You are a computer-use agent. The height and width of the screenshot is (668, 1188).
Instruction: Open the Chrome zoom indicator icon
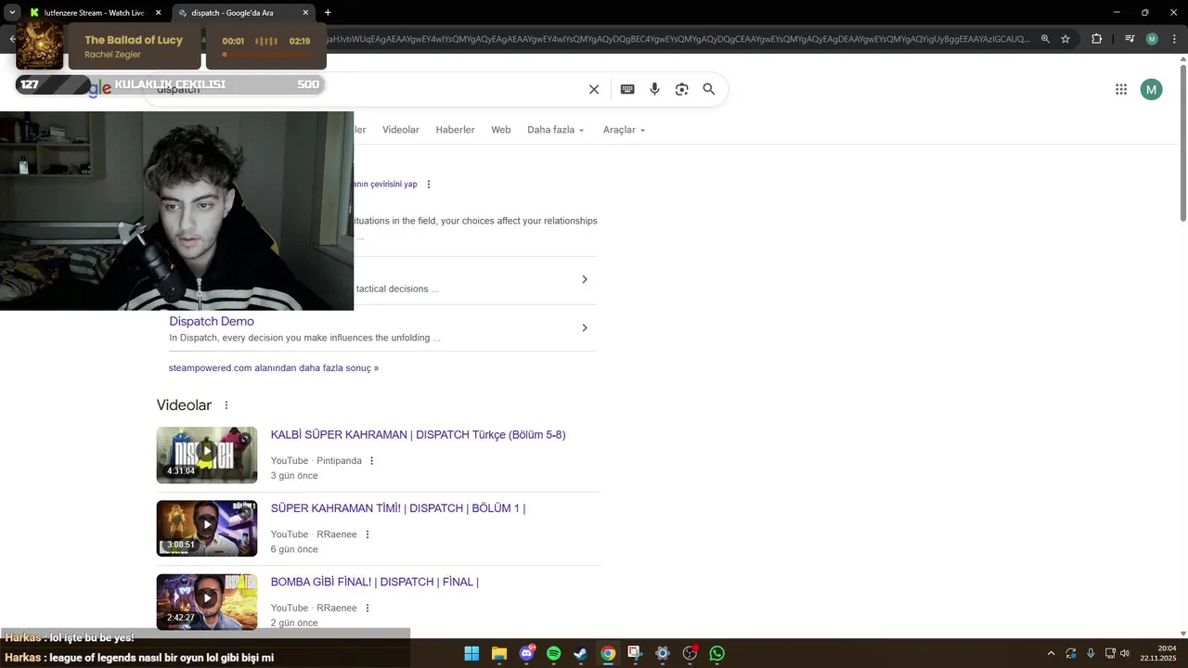(x=1045, y=39)
